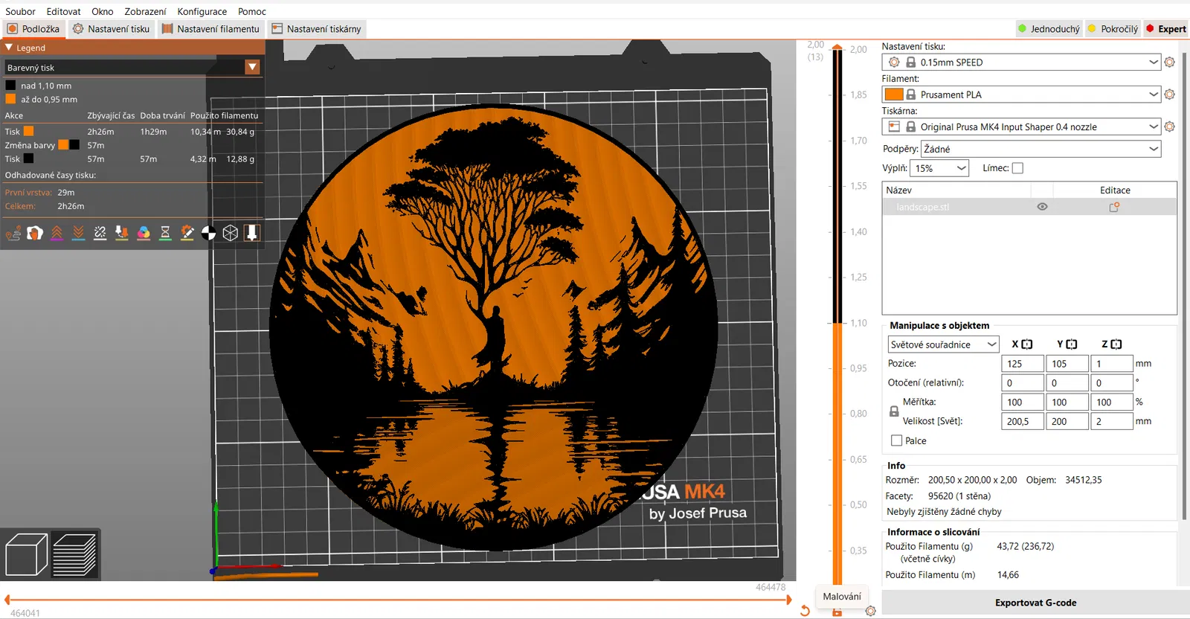
Task: Select Pokročilý (Advanced) mode
Action: pos(1113,29)
